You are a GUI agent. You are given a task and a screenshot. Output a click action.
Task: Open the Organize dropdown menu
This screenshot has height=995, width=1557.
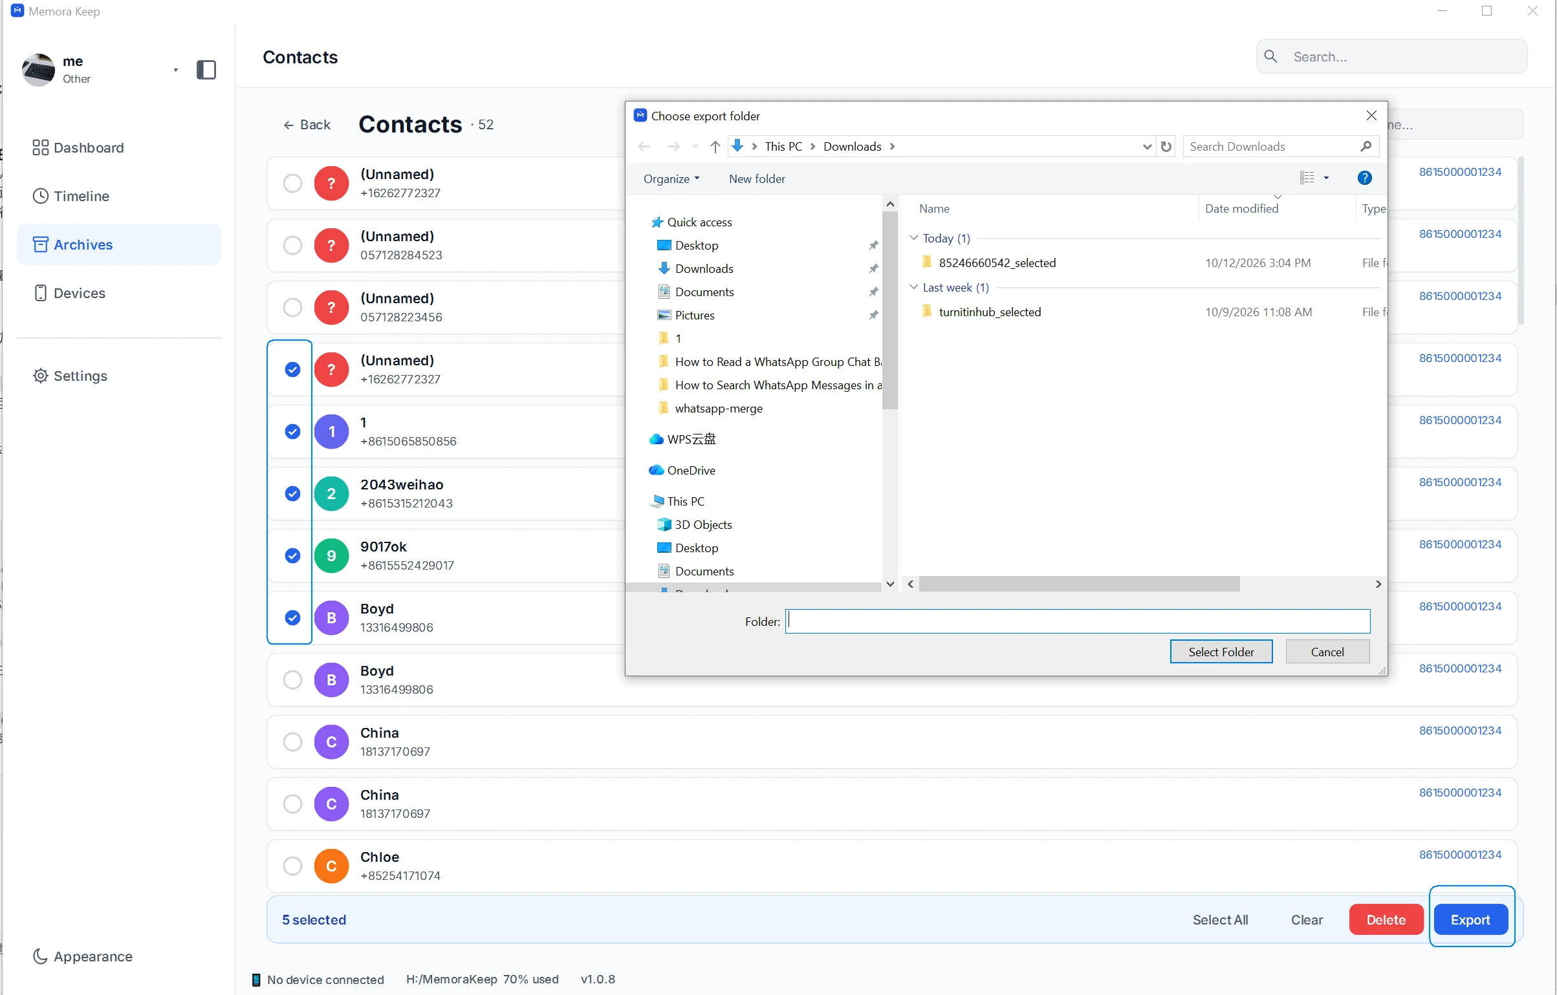671,179
